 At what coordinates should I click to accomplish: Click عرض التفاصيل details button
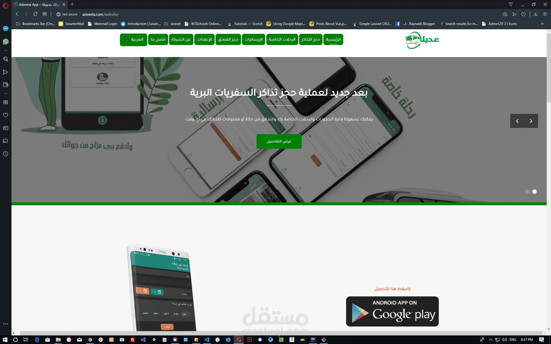[x=278, y=141]
